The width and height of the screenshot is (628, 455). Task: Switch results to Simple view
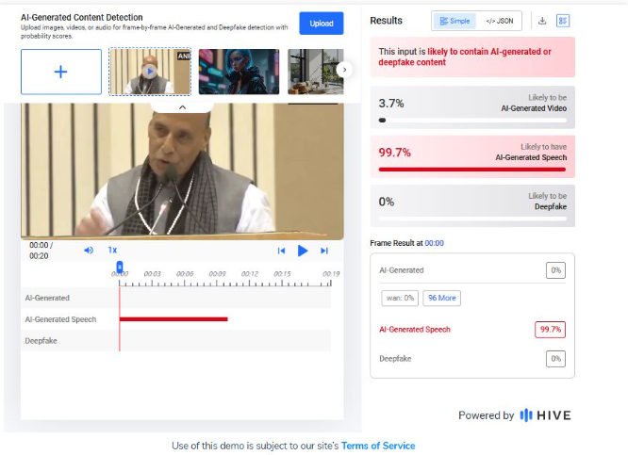454,21
